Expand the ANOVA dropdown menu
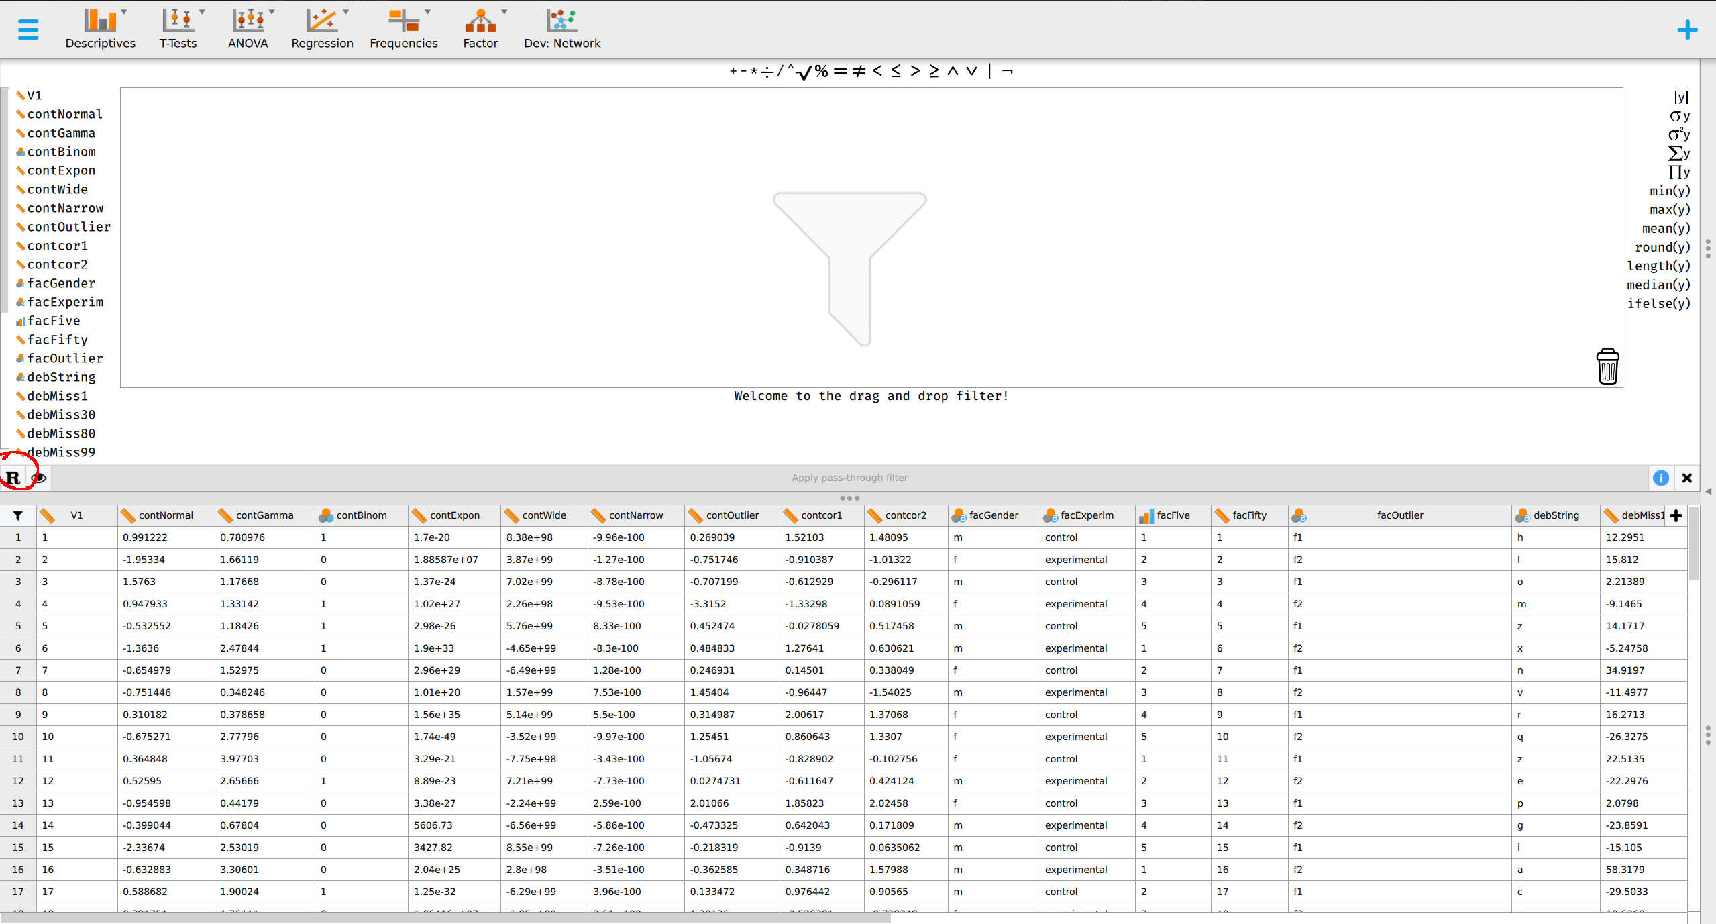Viewport: 1716px width, 924px height. pyautogui.click(x=272, y=11)
